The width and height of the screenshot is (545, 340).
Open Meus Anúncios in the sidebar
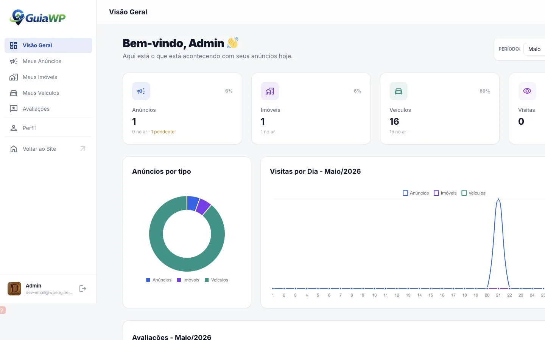click(x=48, y=61)
